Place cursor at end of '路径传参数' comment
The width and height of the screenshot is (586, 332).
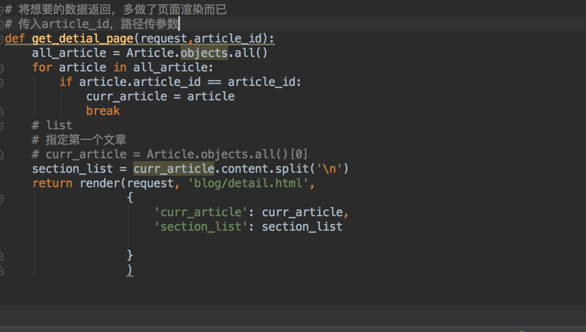tap(179, 24)
